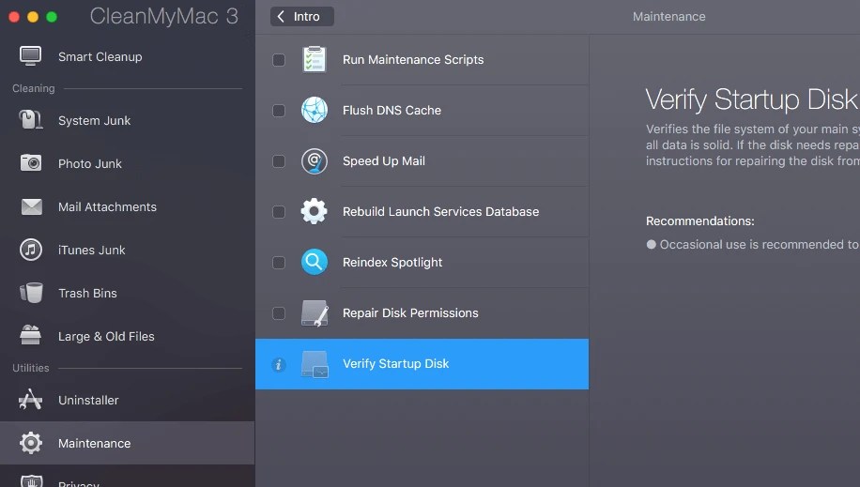
Task: Open the Trash Bins module
Action: (x=128, y=293)
